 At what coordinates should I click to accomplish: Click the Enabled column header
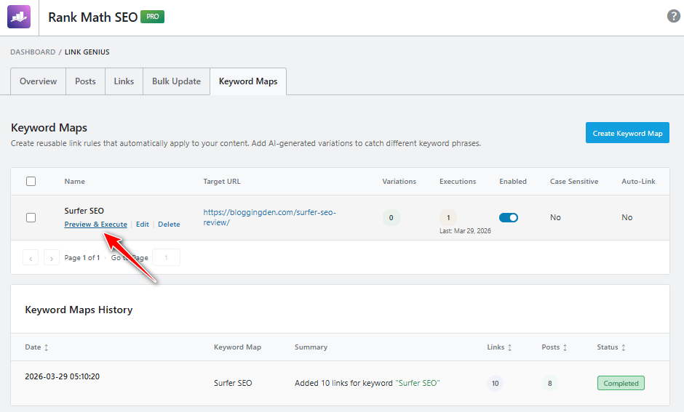click(x=513, y=181)
